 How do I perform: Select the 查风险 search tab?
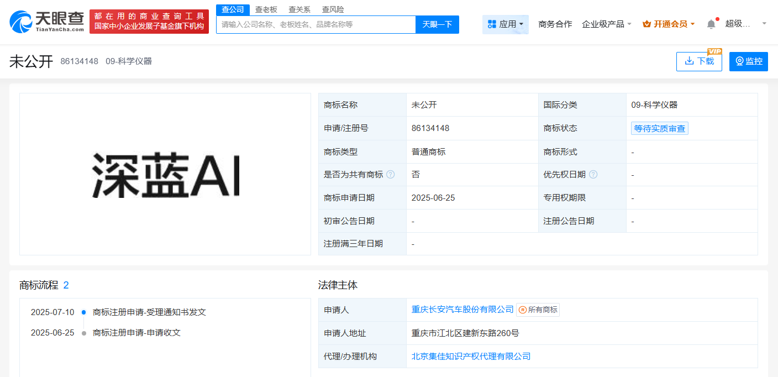tap(333, 9)
